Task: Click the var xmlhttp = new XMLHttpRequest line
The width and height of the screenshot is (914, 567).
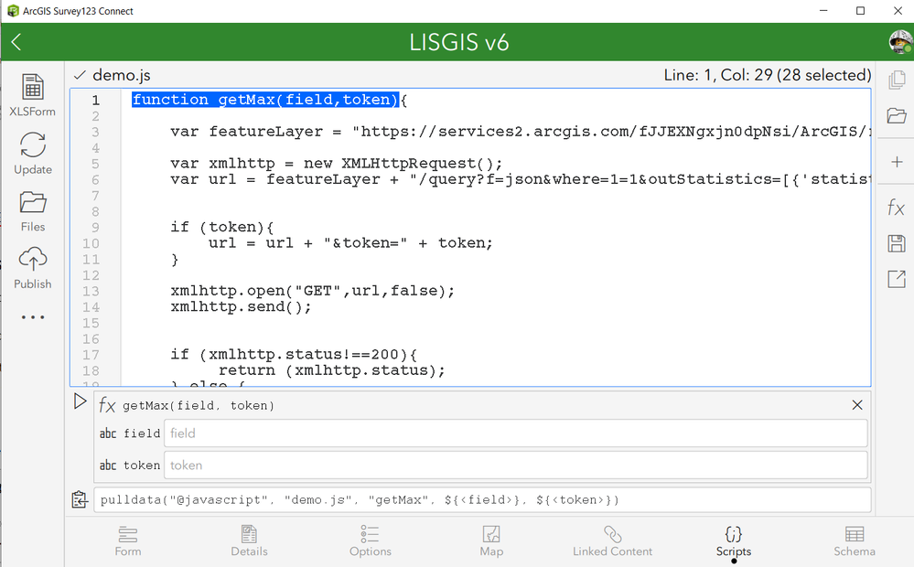Action: coord(337,164)
